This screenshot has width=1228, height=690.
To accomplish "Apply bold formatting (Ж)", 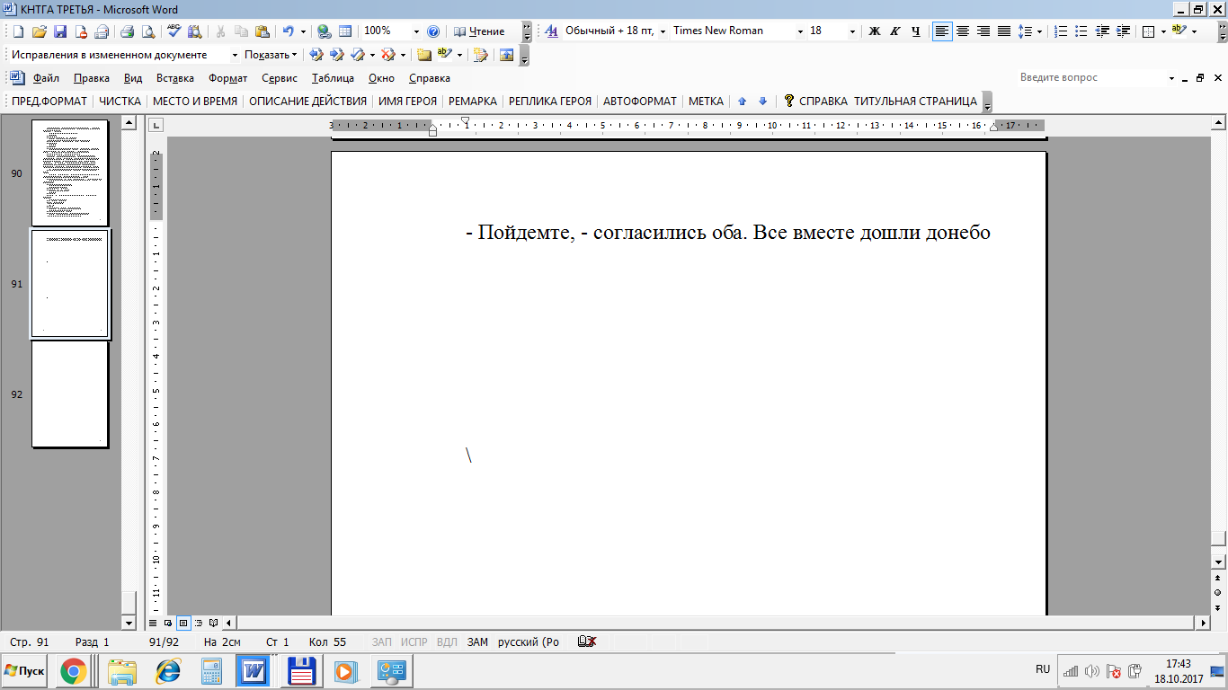I will [x=874, y=31].
